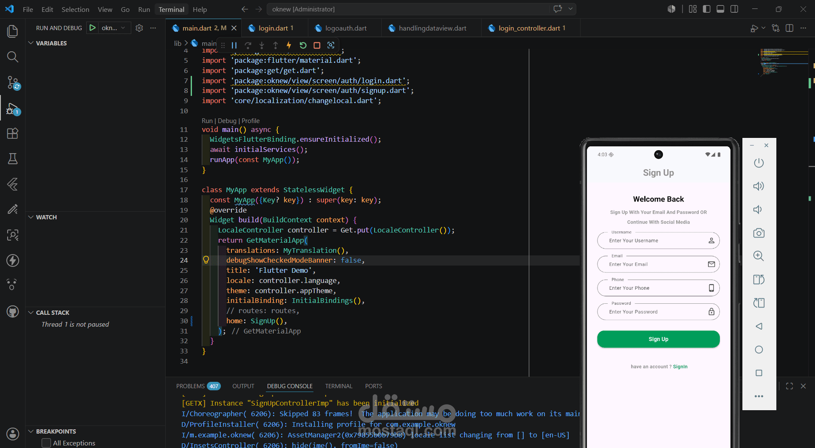Open emulator more options (three dots)

(x=759, y=396)
